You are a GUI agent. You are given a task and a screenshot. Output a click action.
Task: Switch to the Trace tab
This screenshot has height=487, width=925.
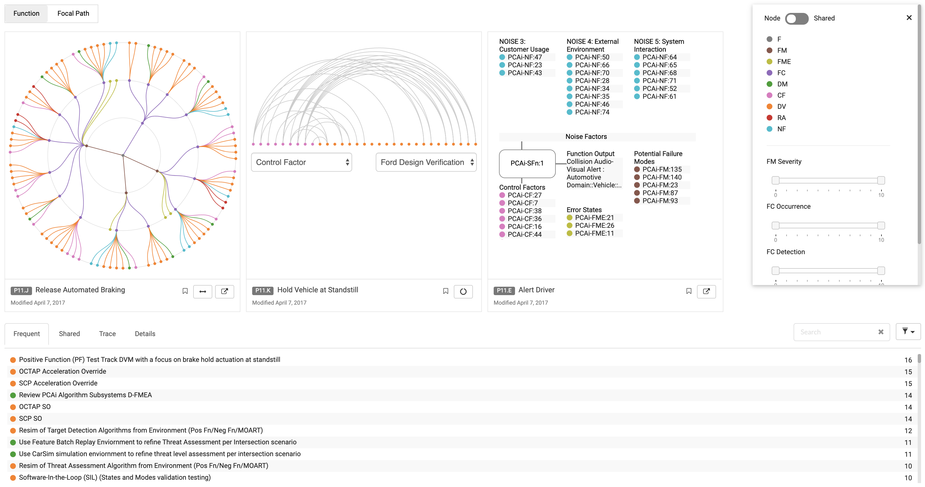(107, 334)
